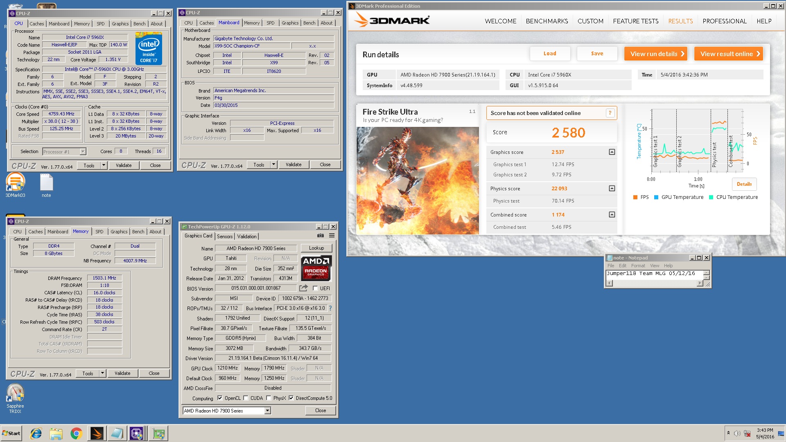
Task: Open the 3DMark03 desktop shortcut
Action: 15,185
